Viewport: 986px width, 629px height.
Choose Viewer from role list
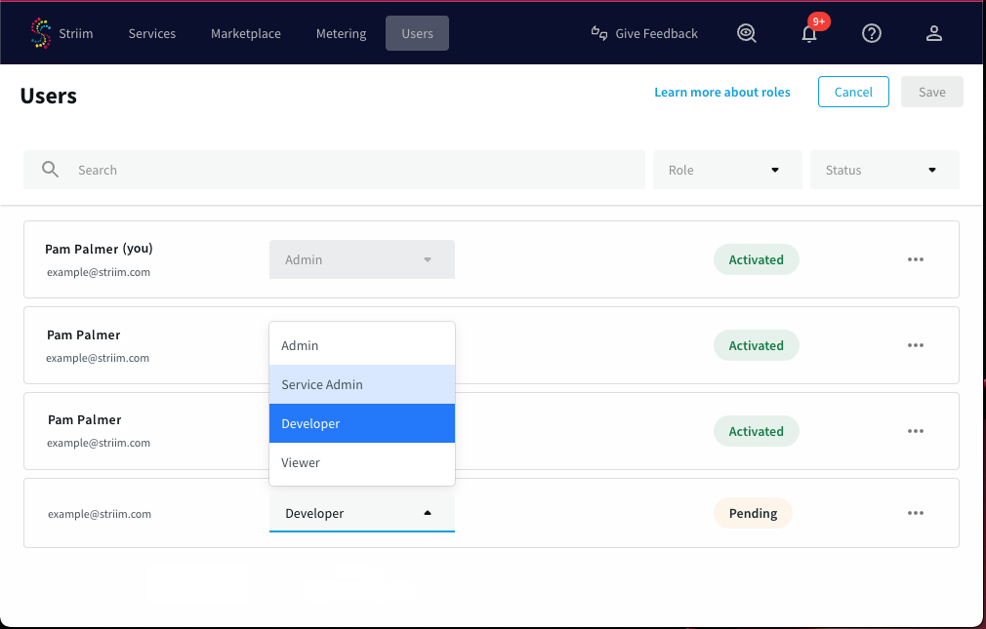(x=362, y=462)
